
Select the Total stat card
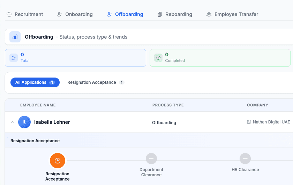click(75, 58)
